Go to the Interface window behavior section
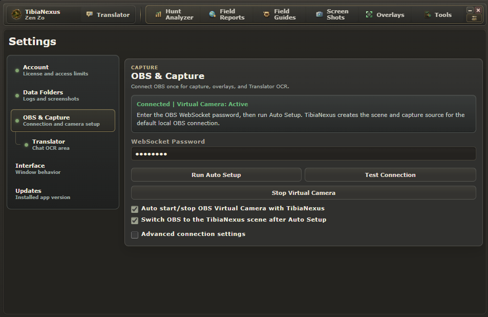This screenshot has height=317, width=488. click(x=63, y=169)
